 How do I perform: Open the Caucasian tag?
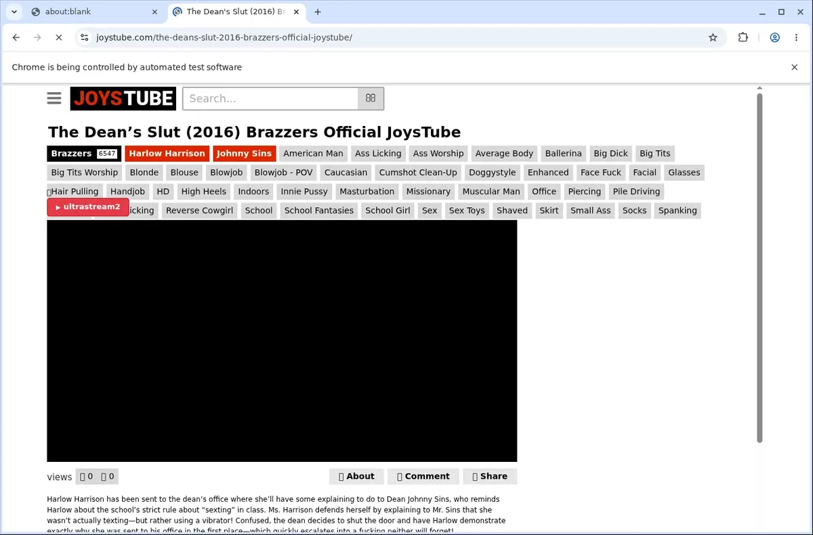346,173
